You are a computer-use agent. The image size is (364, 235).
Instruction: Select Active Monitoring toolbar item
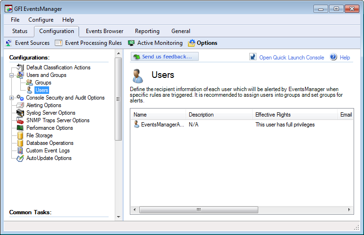pos(155,43)
